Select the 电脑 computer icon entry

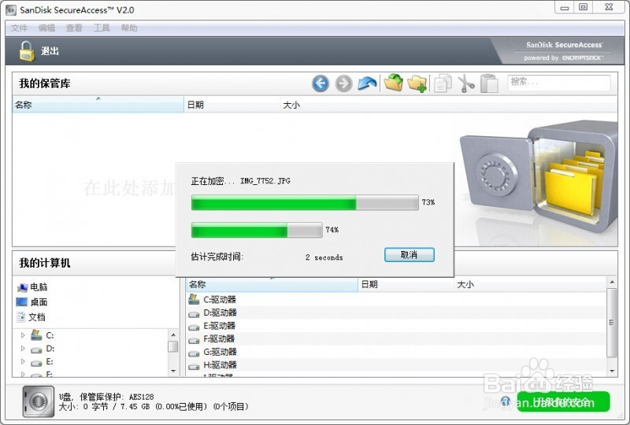coord(32,286)
